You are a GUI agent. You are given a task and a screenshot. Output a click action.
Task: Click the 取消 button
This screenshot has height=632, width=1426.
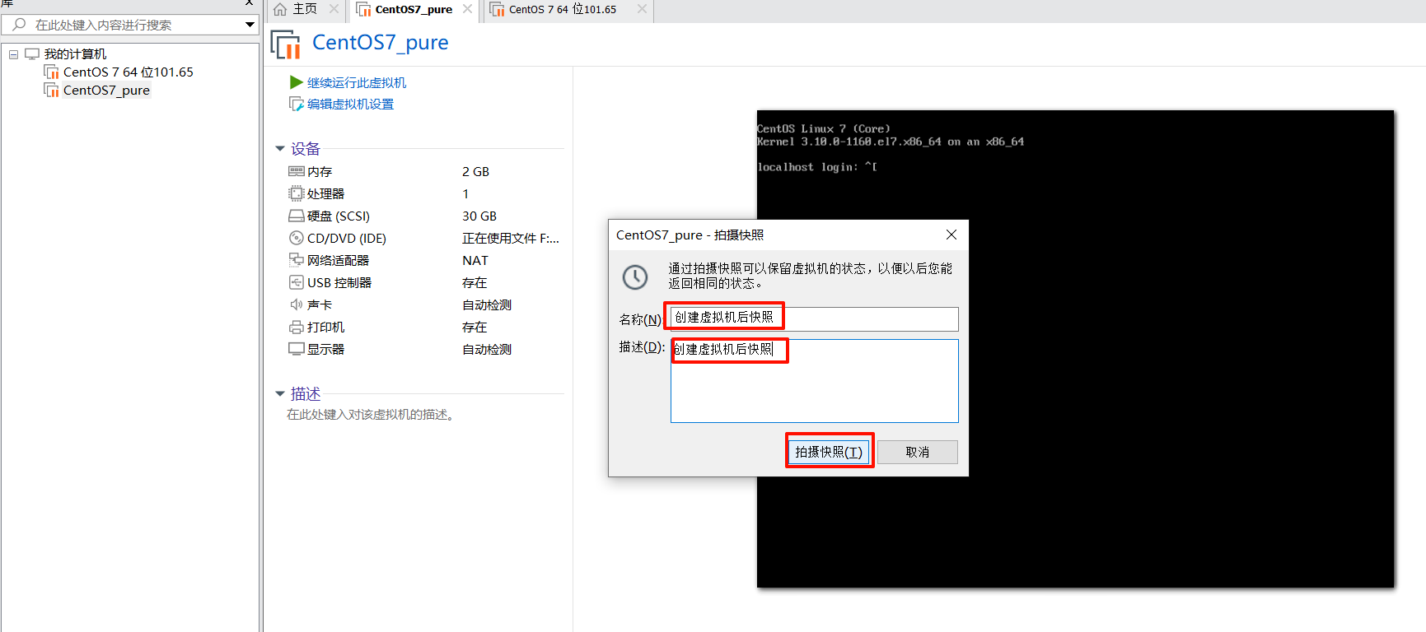point(917,452)
